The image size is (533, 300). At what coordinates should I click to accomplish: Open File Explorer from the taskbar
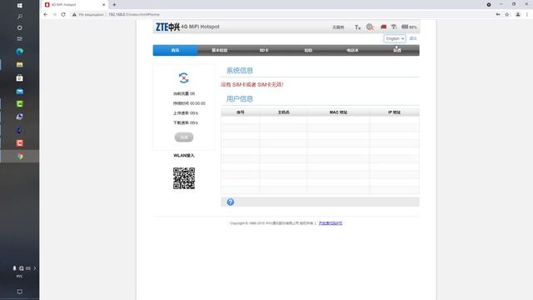pos(20,65)
